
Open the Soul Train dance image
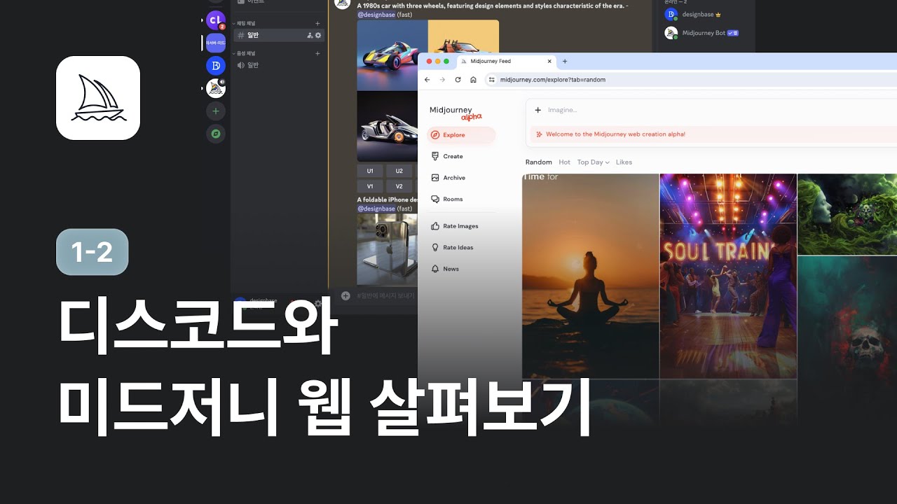click(728, 276)
